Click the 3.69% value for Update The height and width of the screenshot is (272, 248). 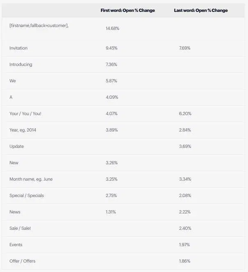click(185, 146)
